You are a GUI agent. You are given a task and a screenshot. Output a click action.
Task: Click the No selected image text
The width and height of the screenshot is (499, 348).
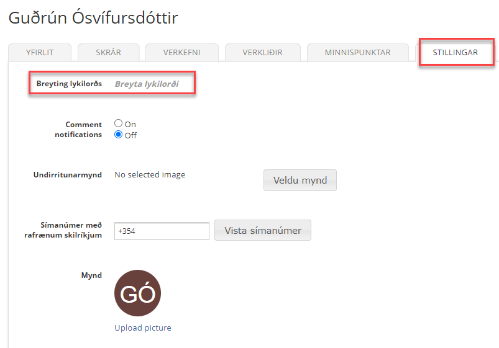tap(150, 175)
